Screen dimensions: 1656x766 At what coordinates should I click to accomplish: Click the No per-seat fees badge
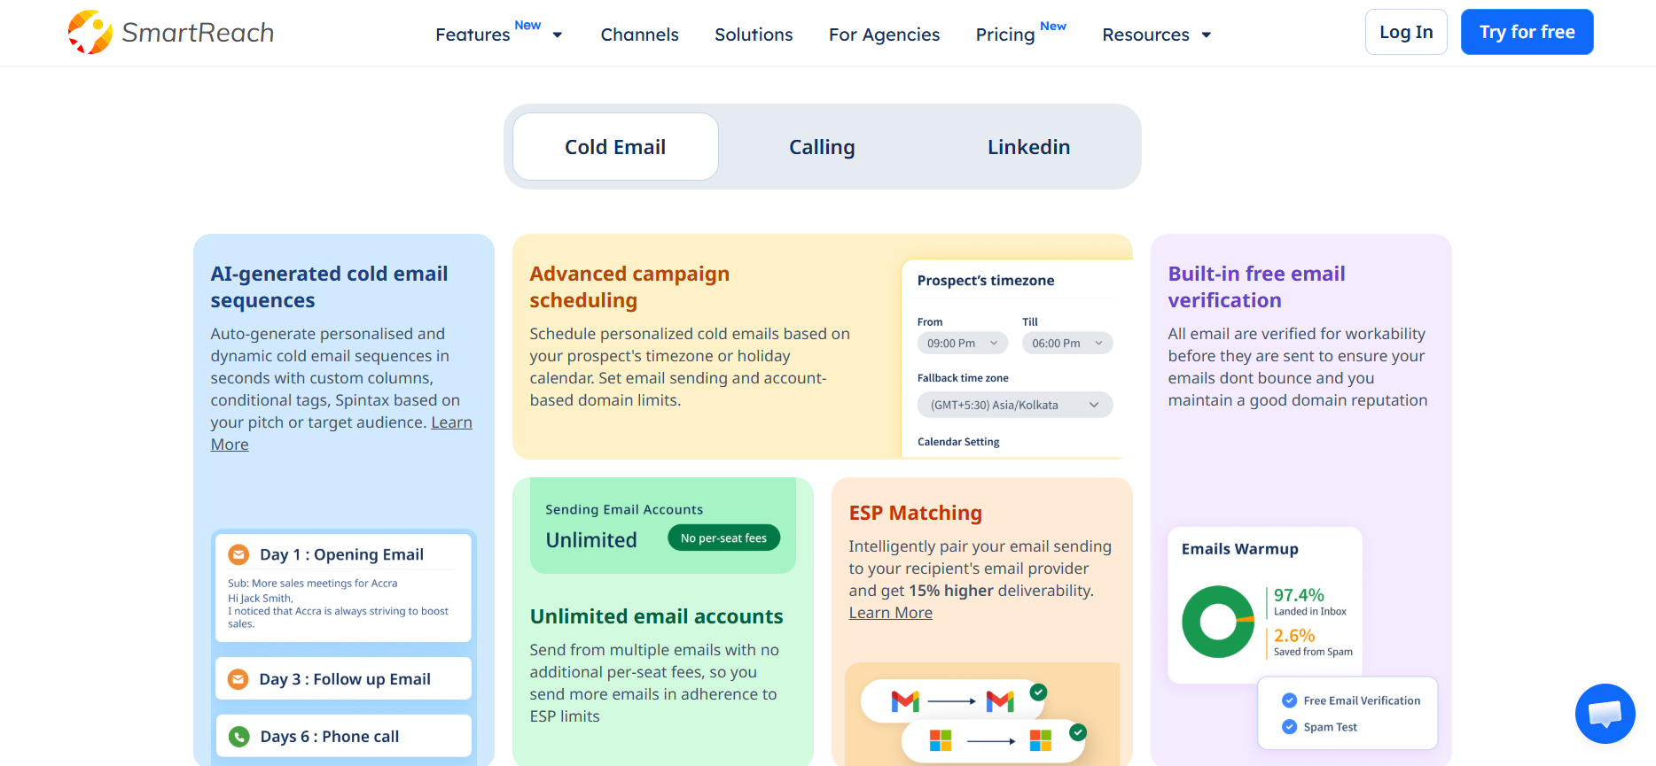click(723, 538)
